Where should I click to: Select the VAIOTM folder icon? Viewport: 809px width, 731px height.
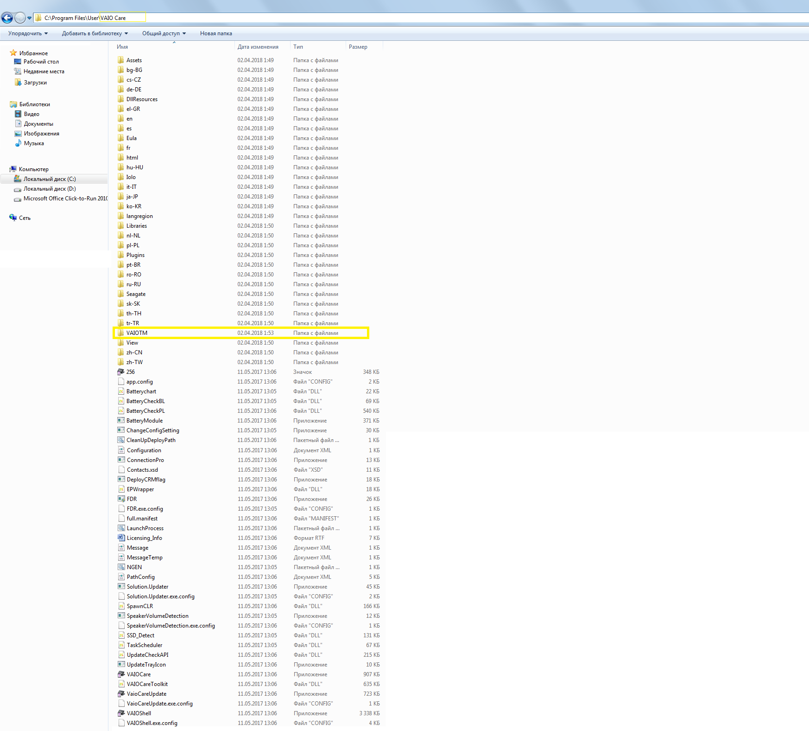[x=121, y=333]
